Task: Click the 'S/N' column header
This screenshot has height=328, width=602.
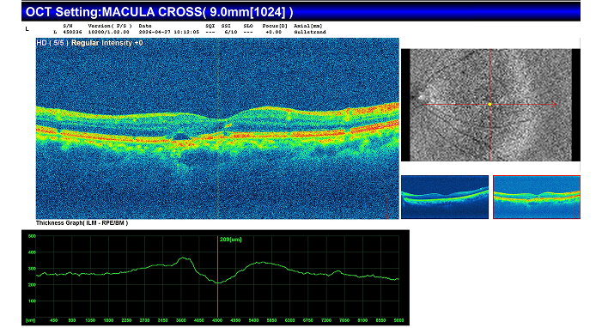Action: (x=68, y=26)
